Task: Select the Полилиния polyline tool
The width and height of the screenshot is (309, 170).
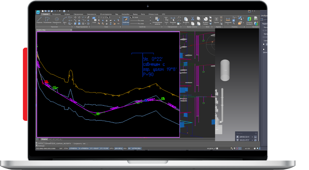Action: point(47,20)
